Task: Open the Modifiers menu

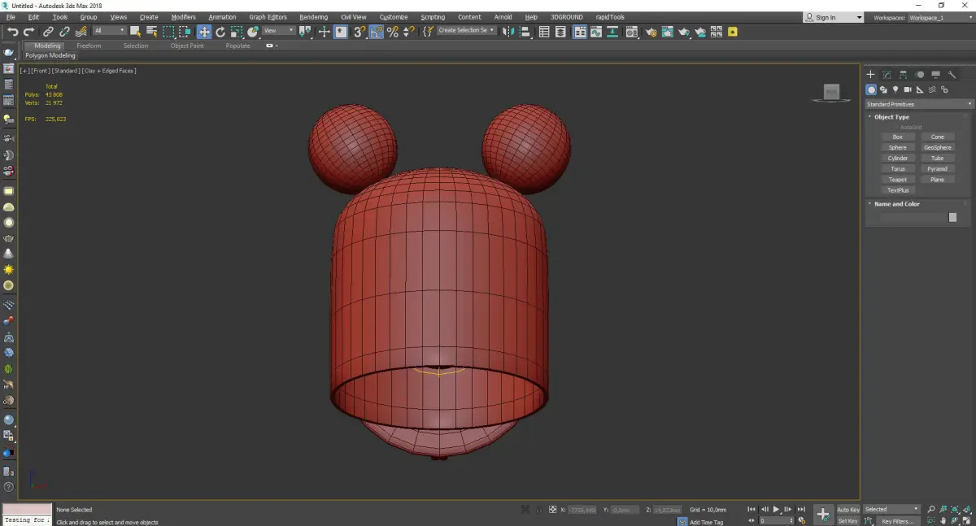Action: click(x=183, y=17)
